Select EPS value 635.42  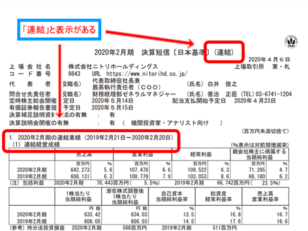point(92,214)
